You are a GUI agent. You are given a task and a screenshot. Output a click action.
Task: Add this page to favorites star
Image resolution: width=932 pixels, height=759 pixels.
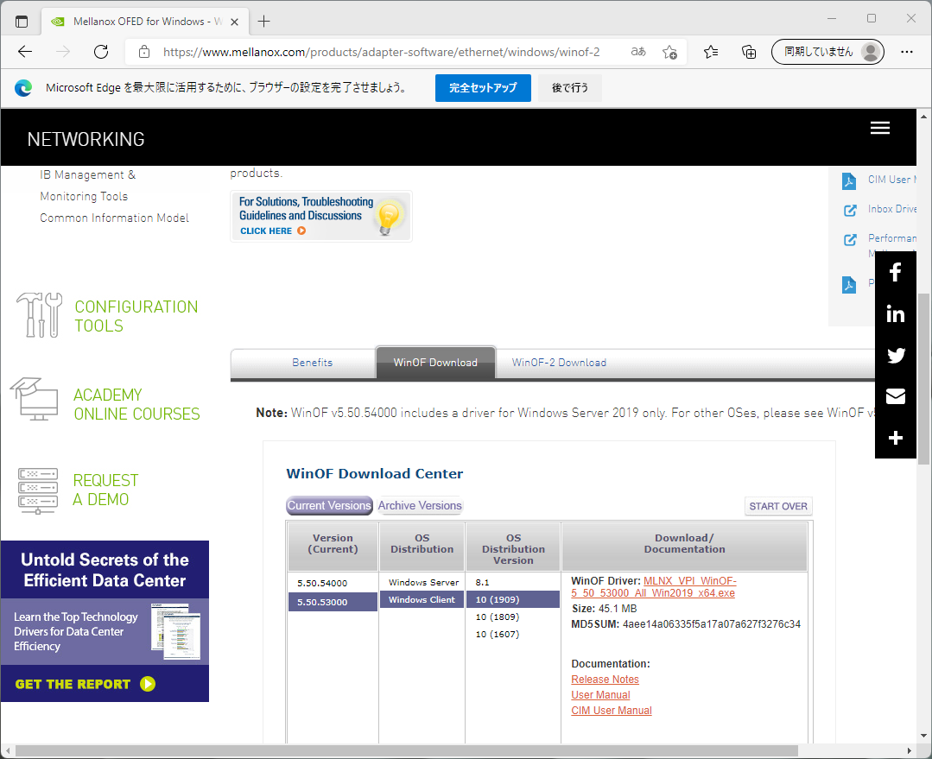click(670, 52)
